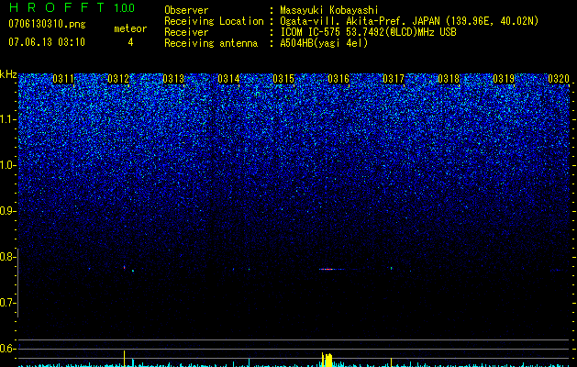Click the 0.9 kHz axis label

(x=7, y=211)
